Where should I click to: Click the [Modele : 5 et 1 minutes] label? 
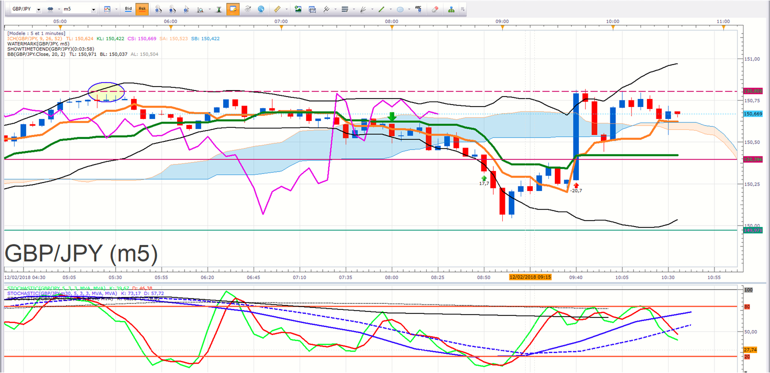coord(36,33)
